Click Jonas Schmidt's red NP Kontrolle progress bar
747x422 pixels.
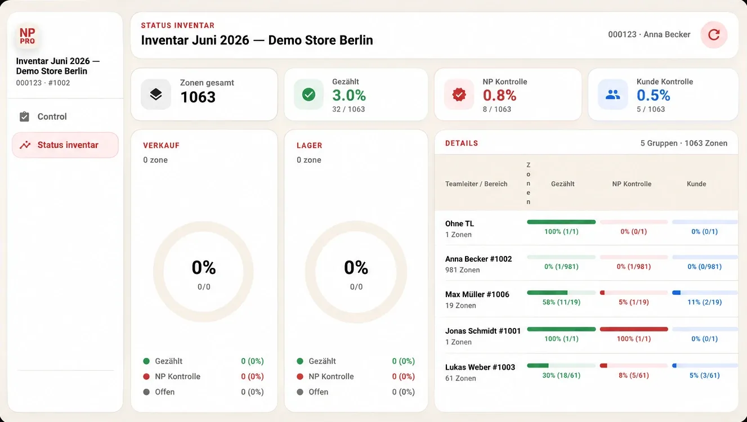click(634, 329)
